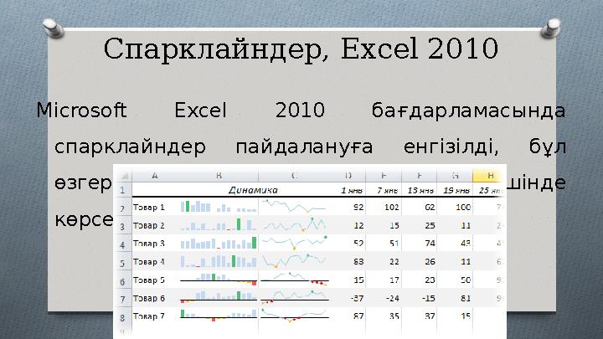The height and width of the screenshot is (339, 603).
Task: Click the '13 янв' date header cell
Action: 420,190
